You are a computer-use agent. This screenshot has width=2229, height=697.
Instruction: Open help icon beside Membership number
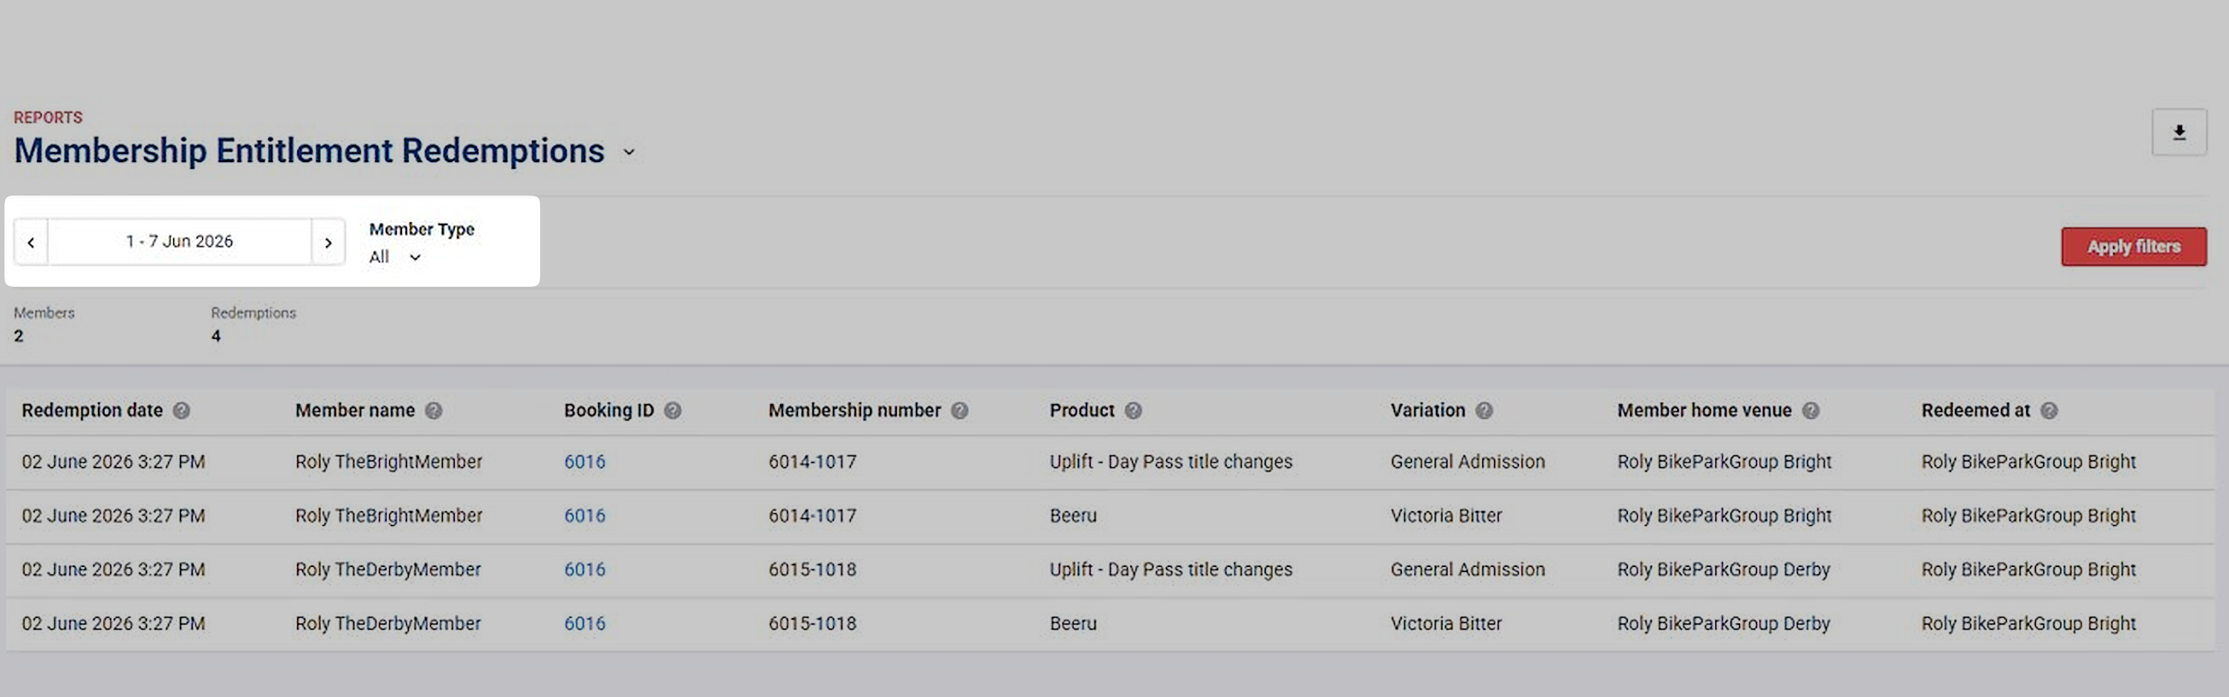click(960, 410)
